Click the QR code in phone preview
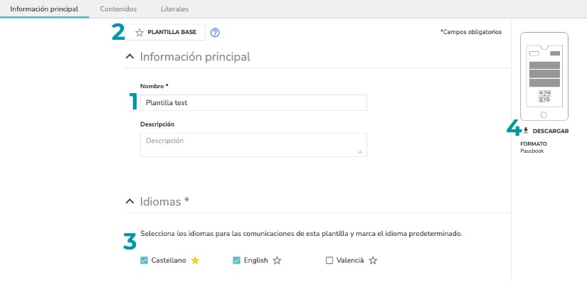 544,96
